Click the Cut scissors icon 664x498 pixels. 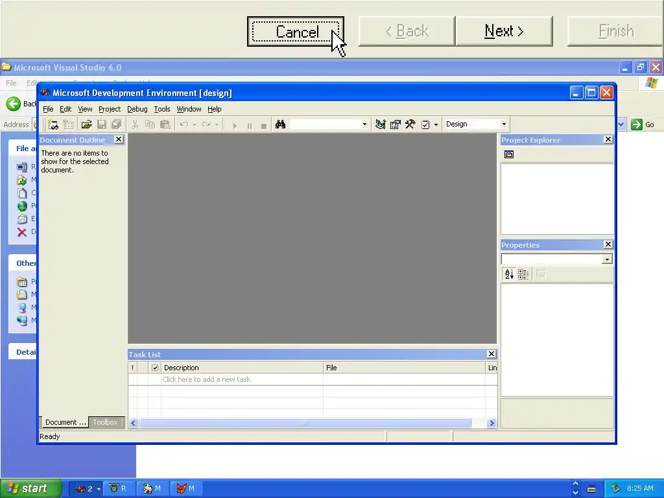[x=135, y=124]
